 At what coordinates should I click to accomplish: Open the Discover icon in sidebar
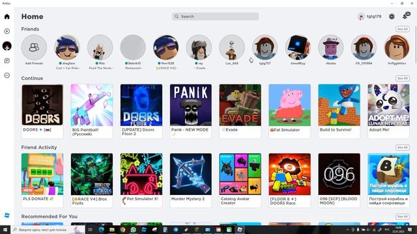[x=7, y=31]
